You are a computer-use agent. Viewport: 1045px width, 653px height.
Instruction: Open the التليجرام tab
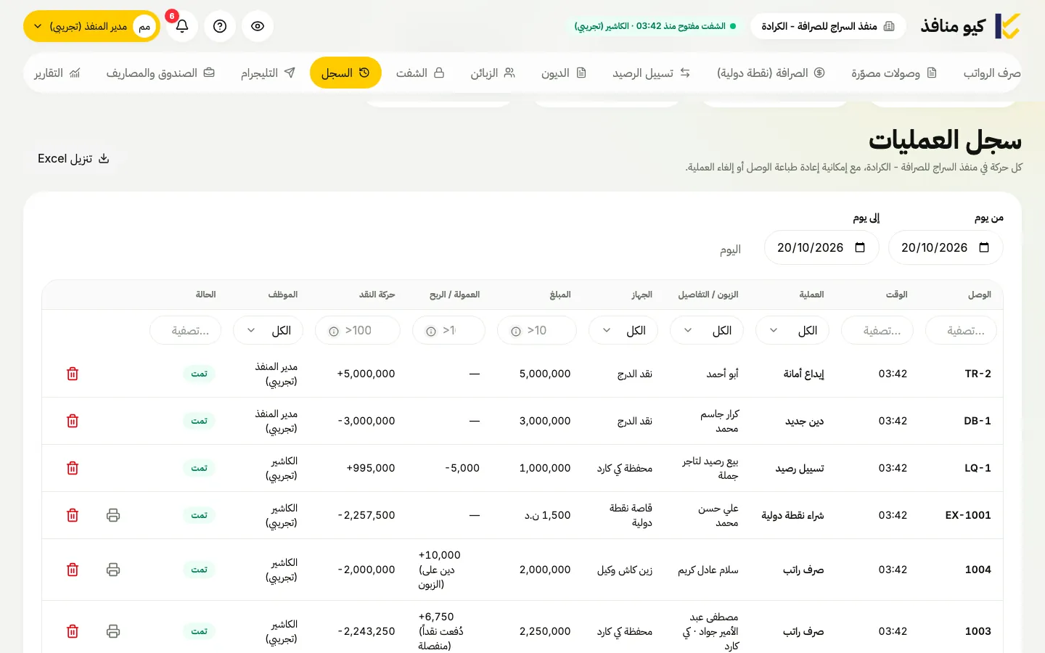(x=268, y=73)
